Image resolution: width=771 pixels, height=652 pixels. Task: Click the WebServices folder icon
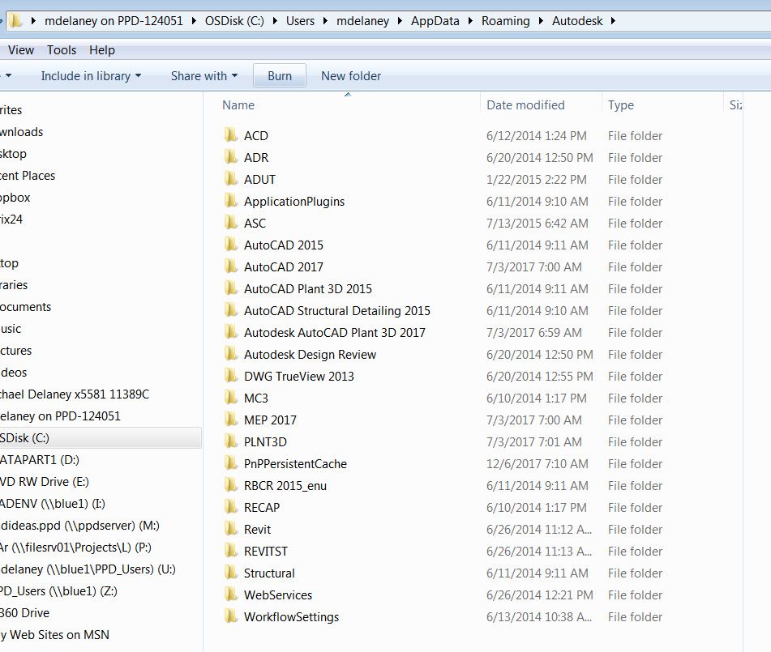point(230,594)
